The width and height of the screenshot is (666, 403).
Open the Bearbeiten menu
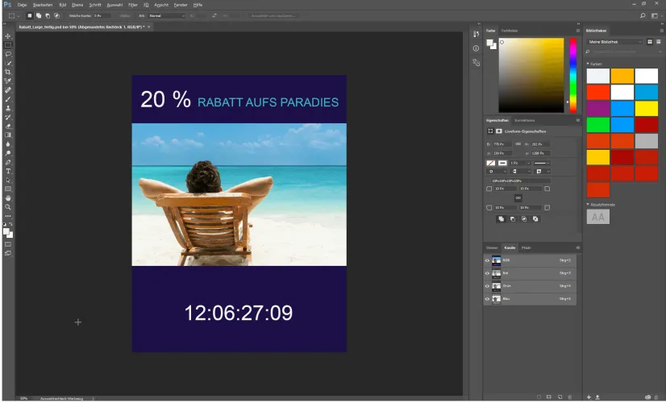43,5
